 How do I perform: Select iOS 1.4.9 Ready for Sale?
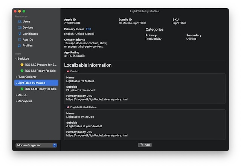41,89
